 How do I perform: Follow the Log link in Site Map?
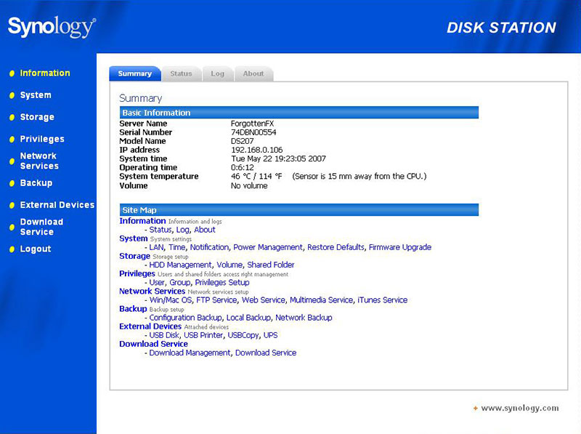click(183, 230)
